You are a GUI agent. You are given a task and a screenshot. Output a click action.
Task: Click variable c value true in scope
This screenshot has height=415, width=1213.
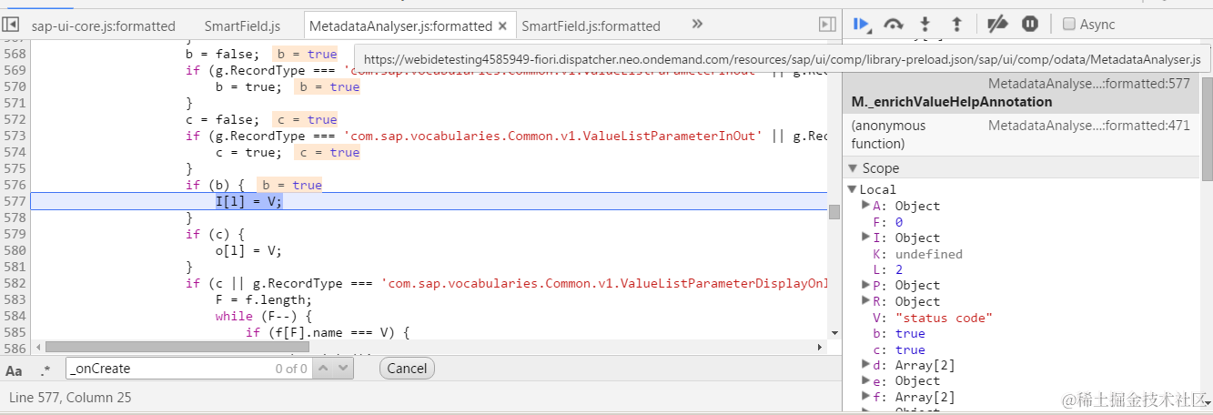click(x=910, y=349)
